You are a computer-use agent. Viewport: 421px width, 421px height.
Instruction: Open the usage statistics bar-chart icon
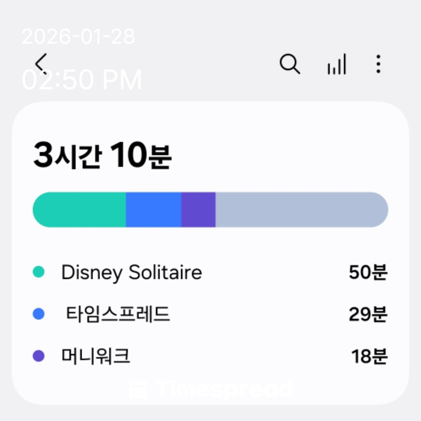336,64
